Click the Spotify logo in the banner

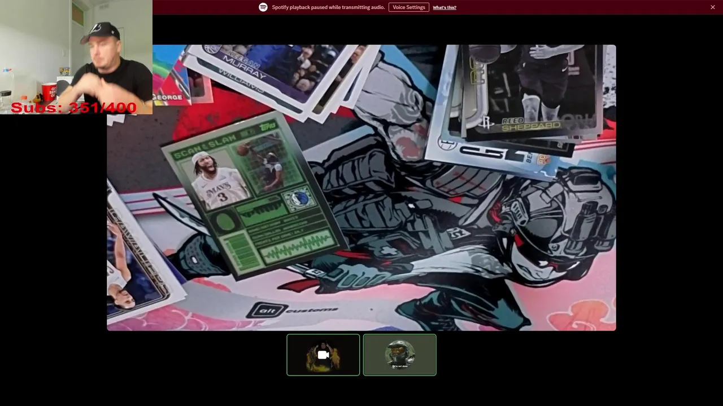coord(263,7)
